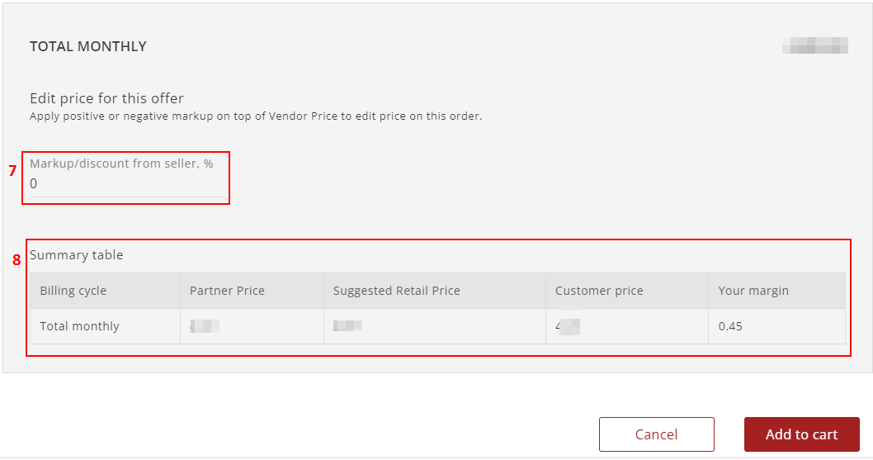Click the red annotation number 8
This screenshot has width=873, height=460.
[x=17, y=260]
